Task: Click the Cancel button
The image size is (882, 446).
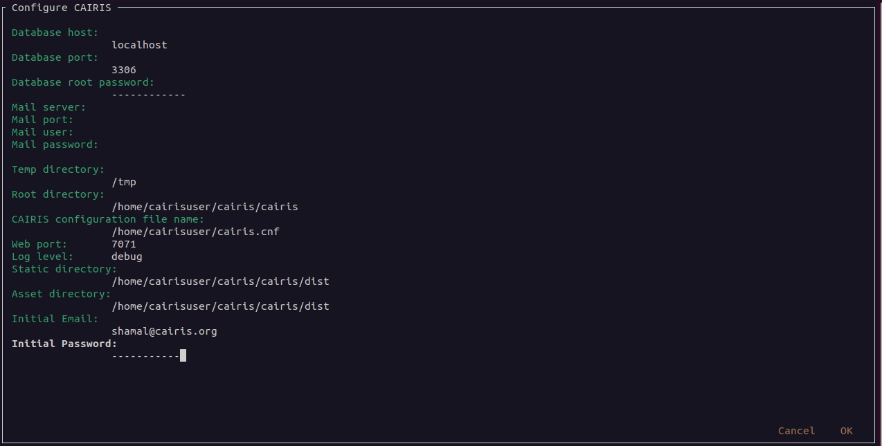Action: [x=796, y=431]
